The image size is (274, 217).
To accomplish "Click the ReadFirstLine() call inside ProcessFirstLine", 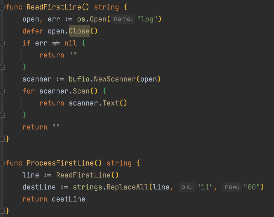I will (x=83, y=175).
